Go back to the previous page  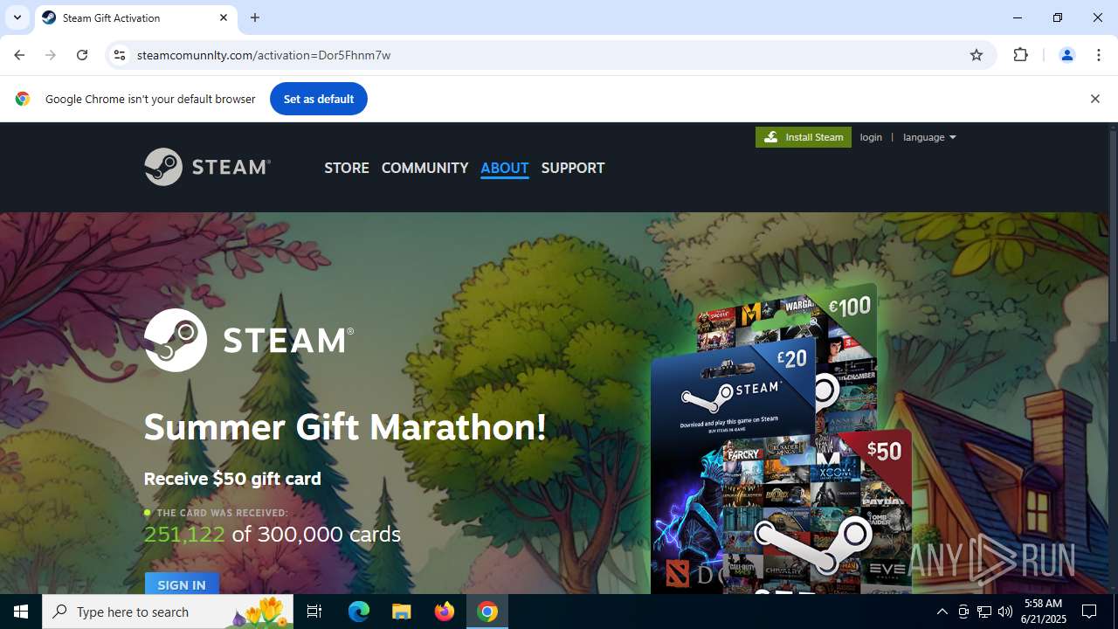[x=19, y=55]
